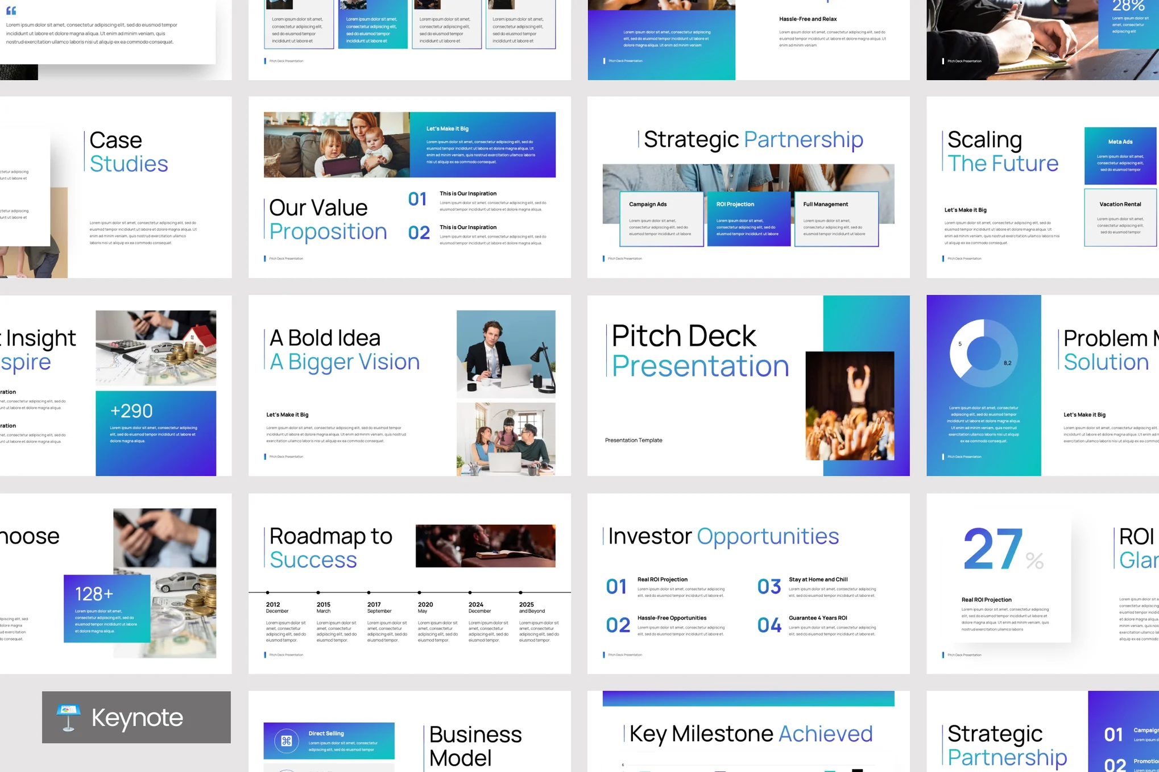Click the Investor Opportunities heading
This screenshot has height=772, width=1159.
point(723,536)
